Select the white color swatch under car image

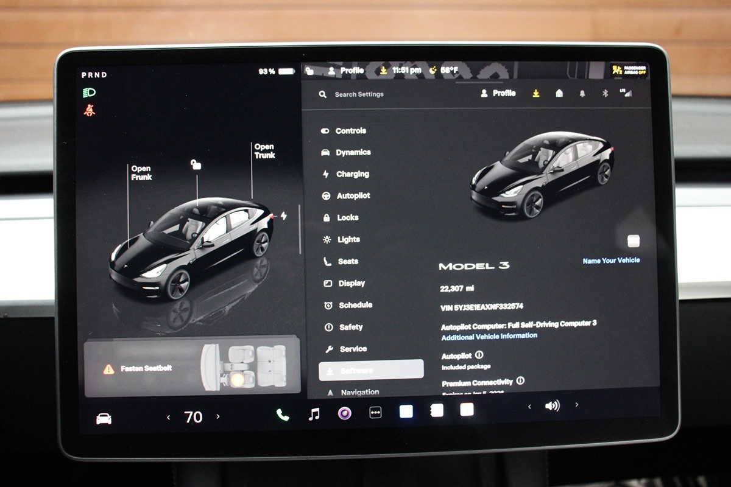click(x=634, y=241)
